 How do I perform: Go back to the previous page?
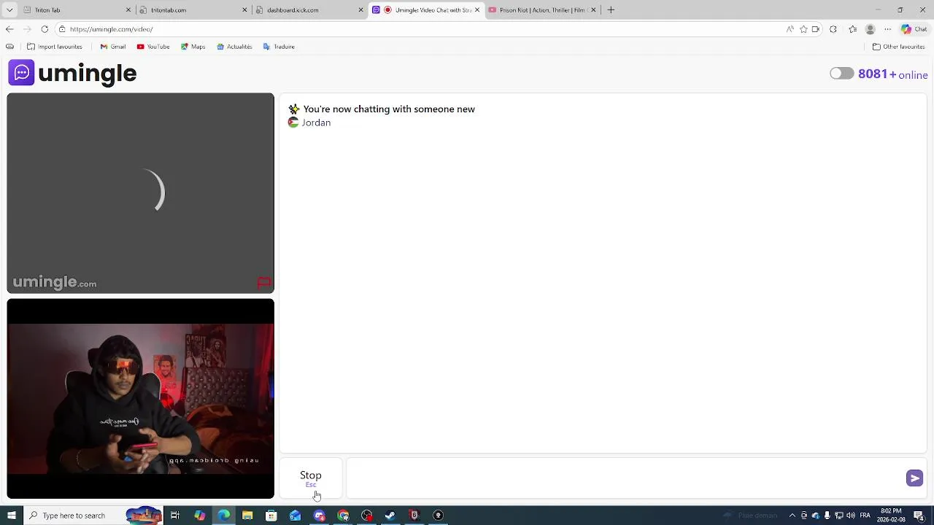9,29
